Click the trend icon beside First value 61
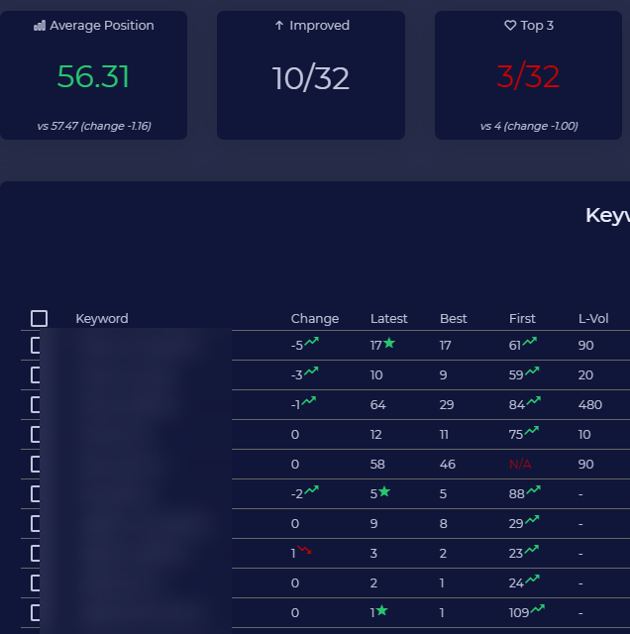Screen dimensions: 630x634 coord(530,342)
